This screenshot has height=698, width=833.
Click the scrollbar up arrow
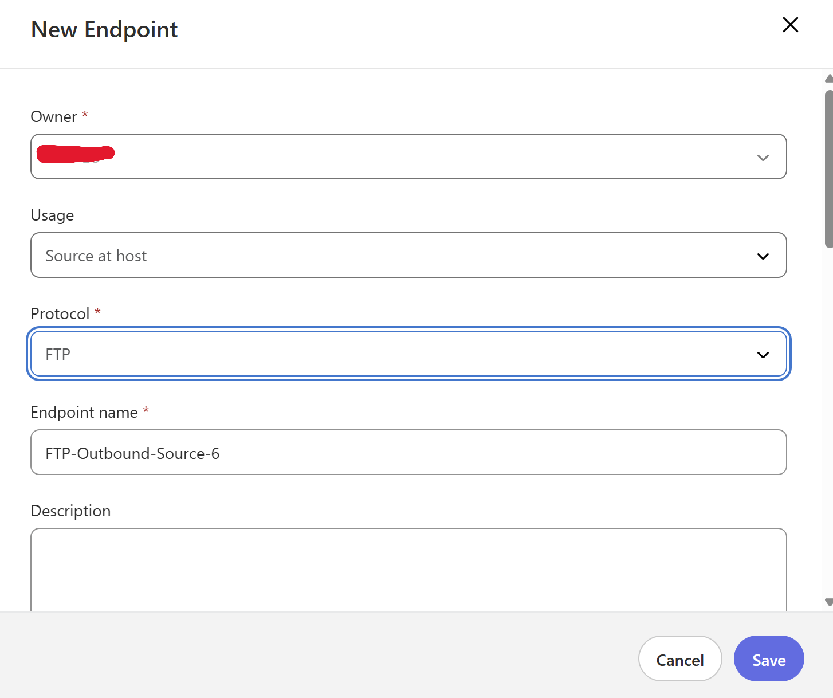tap(828, 79)
